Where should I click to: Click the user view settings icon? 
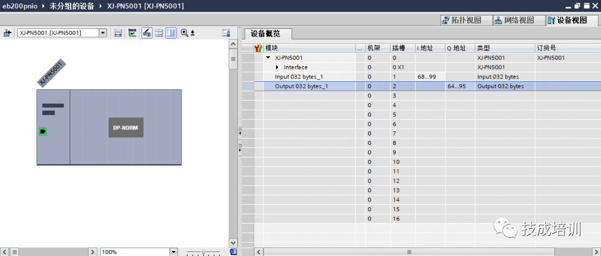click(226, 33)
